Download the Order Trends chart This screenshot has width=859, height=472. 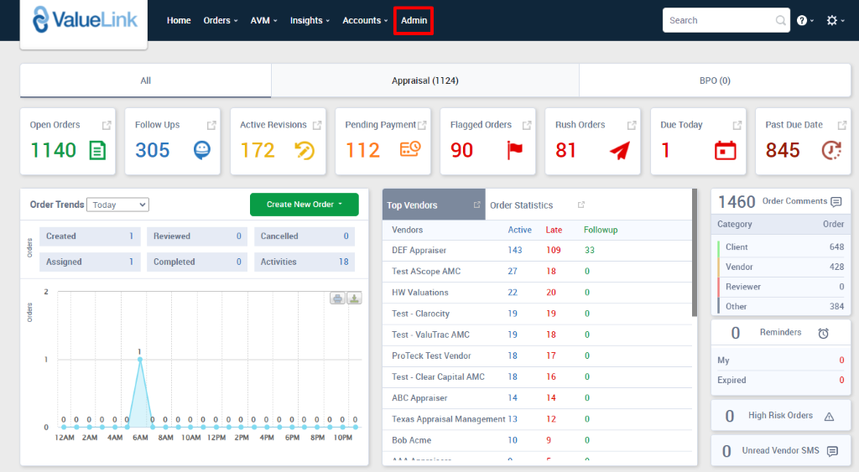point(355,298)
